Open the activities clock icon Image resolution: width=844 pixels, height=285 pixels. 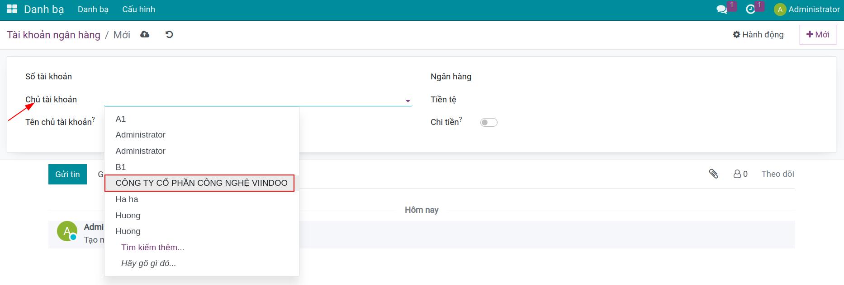click(751, 9)
